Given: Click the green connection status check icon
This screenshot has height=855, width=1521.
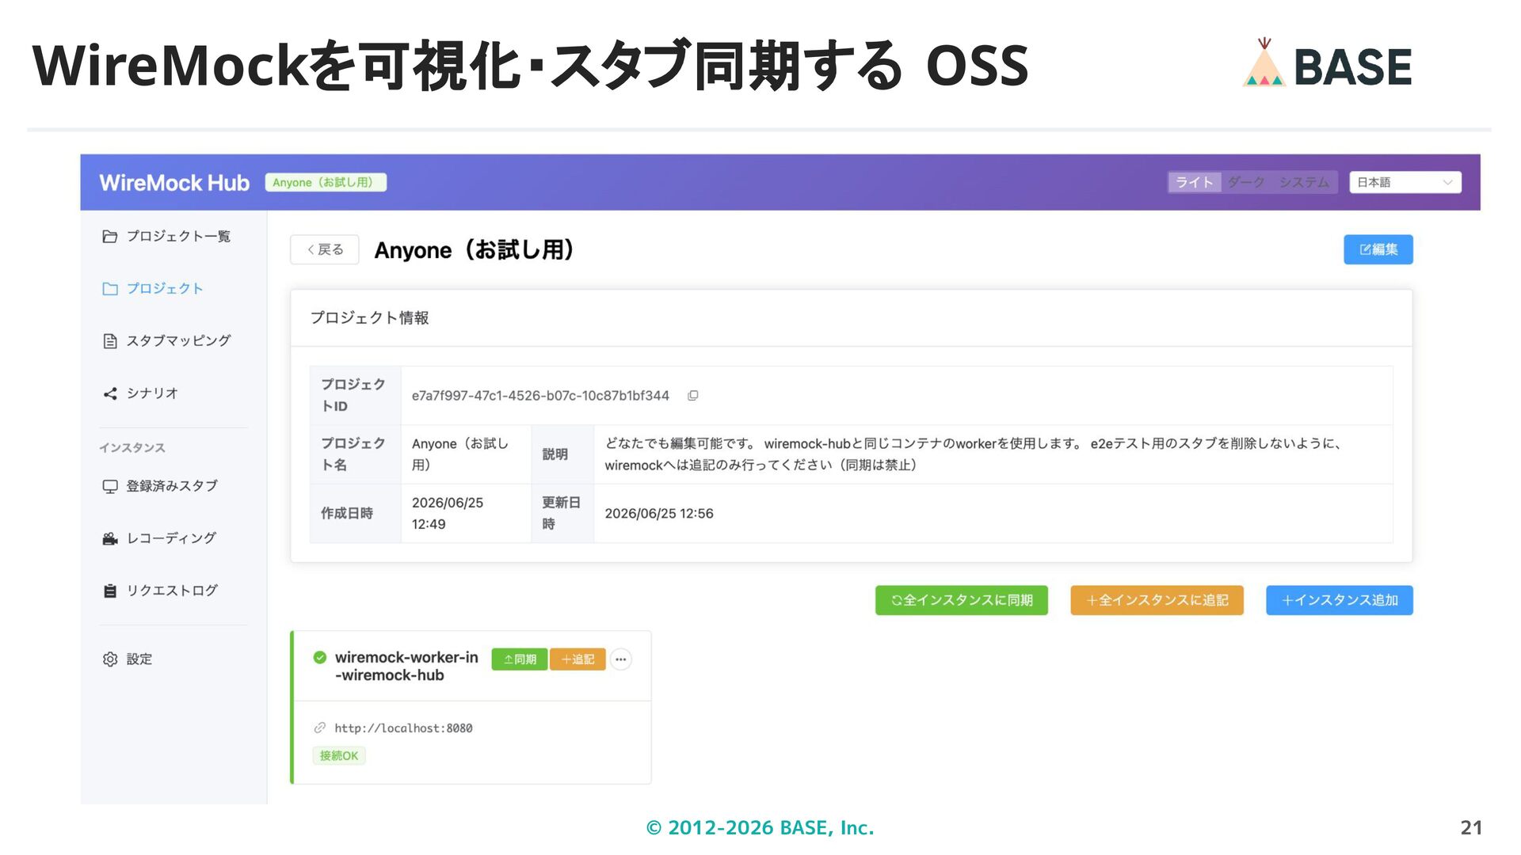Looking at the screenshot, I should (320, 657).
